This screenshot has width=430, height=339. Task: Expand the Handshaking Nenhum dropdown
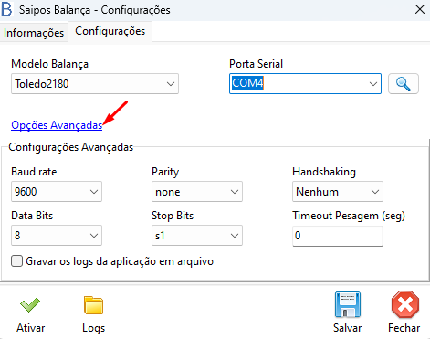click(338, 192)
